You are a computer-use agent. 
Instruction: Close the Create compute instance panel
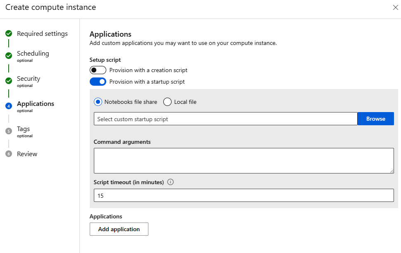coord(395,7)
